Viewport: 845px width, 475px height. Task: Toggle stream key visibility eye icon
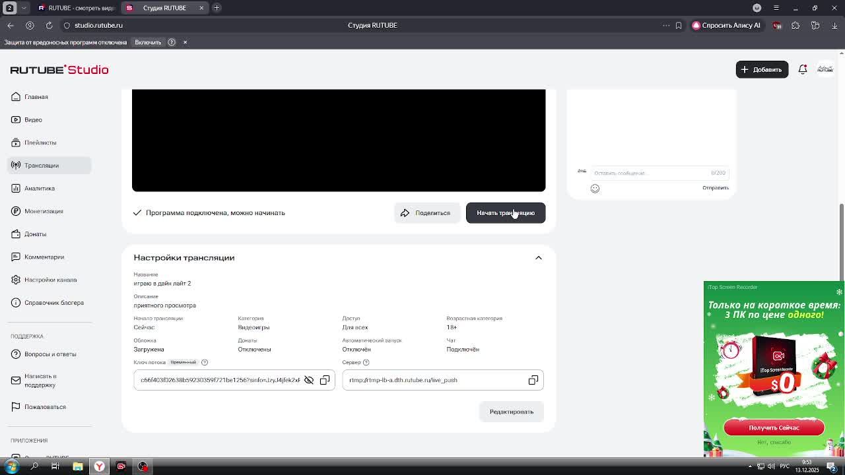coord(309,380)
